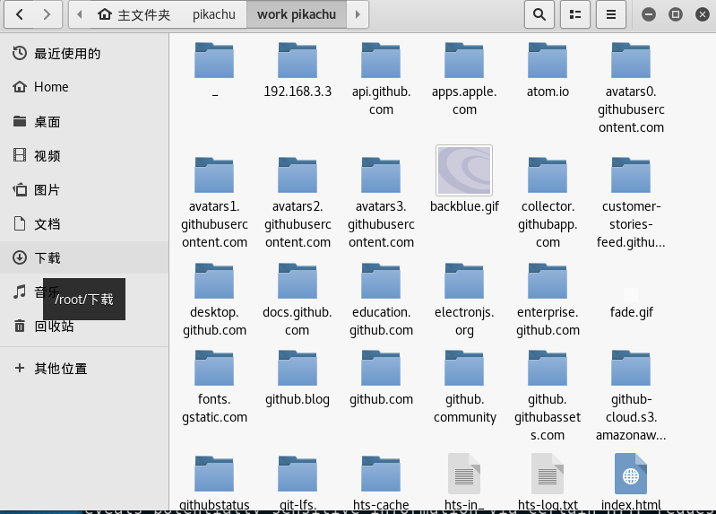Open 文档 in the sidebar

coord(84,223)
